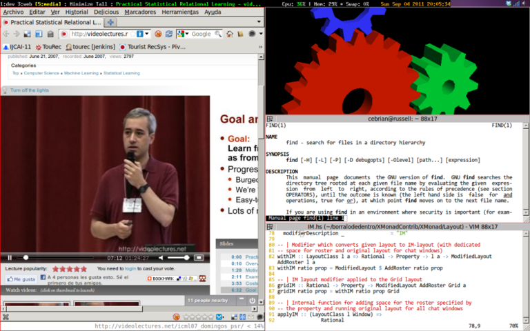The image size is (530, 331).
Task: Pause the lecture video
Action: (10, 258)
